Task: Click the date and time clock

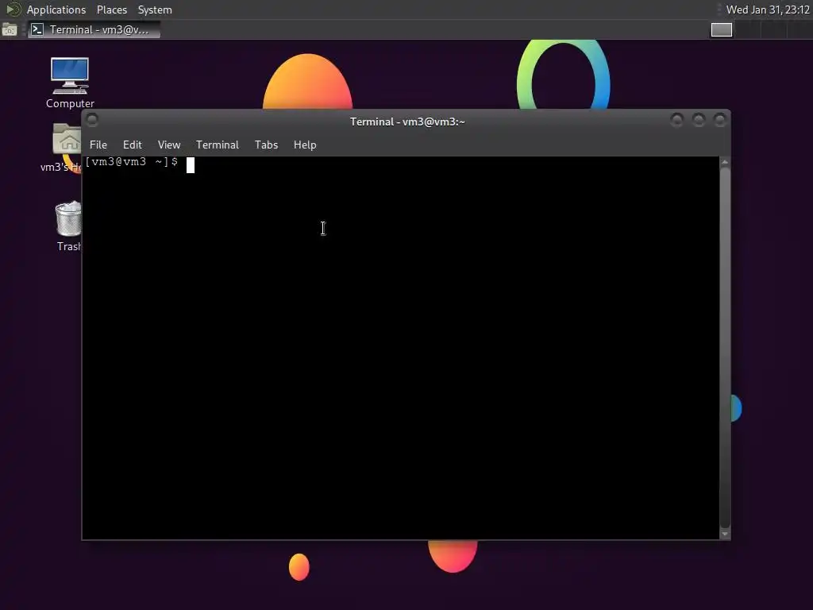Action: click(768, 10)
